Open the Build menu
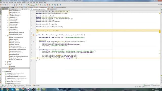The width and height of the screenshot is (162, 91). pyautogui.click(x=28, y=3)
